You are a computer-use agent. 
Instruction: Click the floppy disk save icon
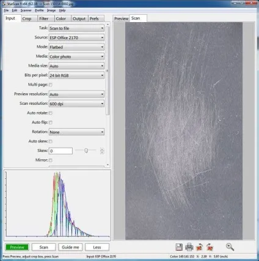(179, 247)
